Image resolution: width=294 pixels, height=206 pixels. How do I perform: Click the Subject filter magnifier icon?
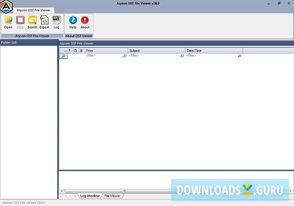(182, 56)
